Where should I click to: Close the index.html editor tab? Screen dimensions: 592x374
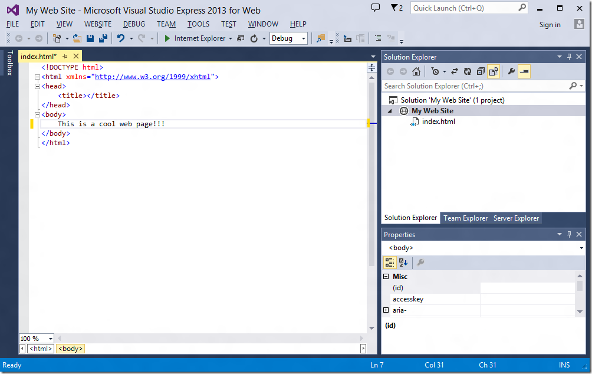pos(76,56)
